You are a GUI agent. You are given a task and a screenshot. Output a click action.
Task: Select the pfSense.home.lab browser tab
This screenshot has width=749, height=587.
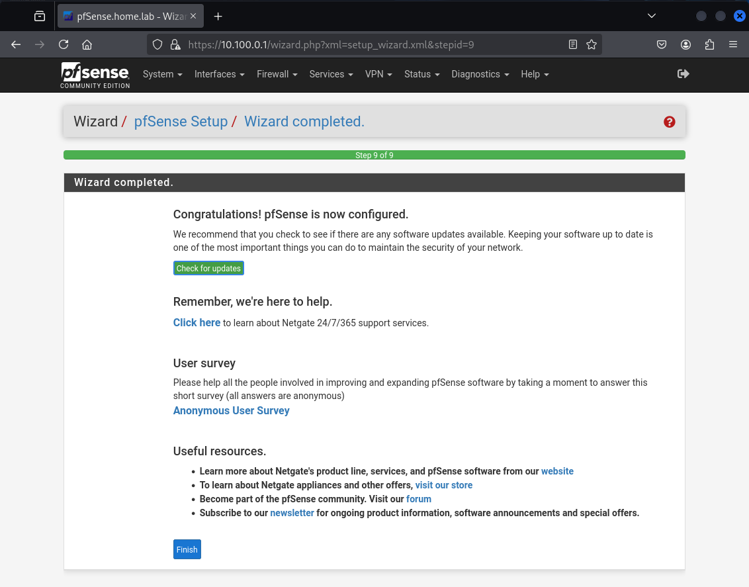130,17
